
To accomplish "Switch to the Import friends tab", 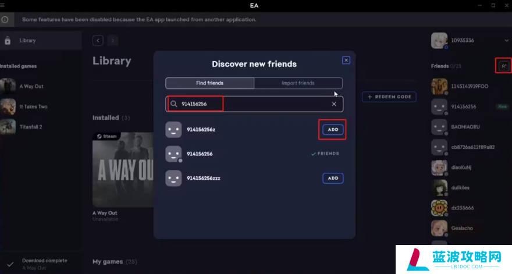I will click(298, 83).
